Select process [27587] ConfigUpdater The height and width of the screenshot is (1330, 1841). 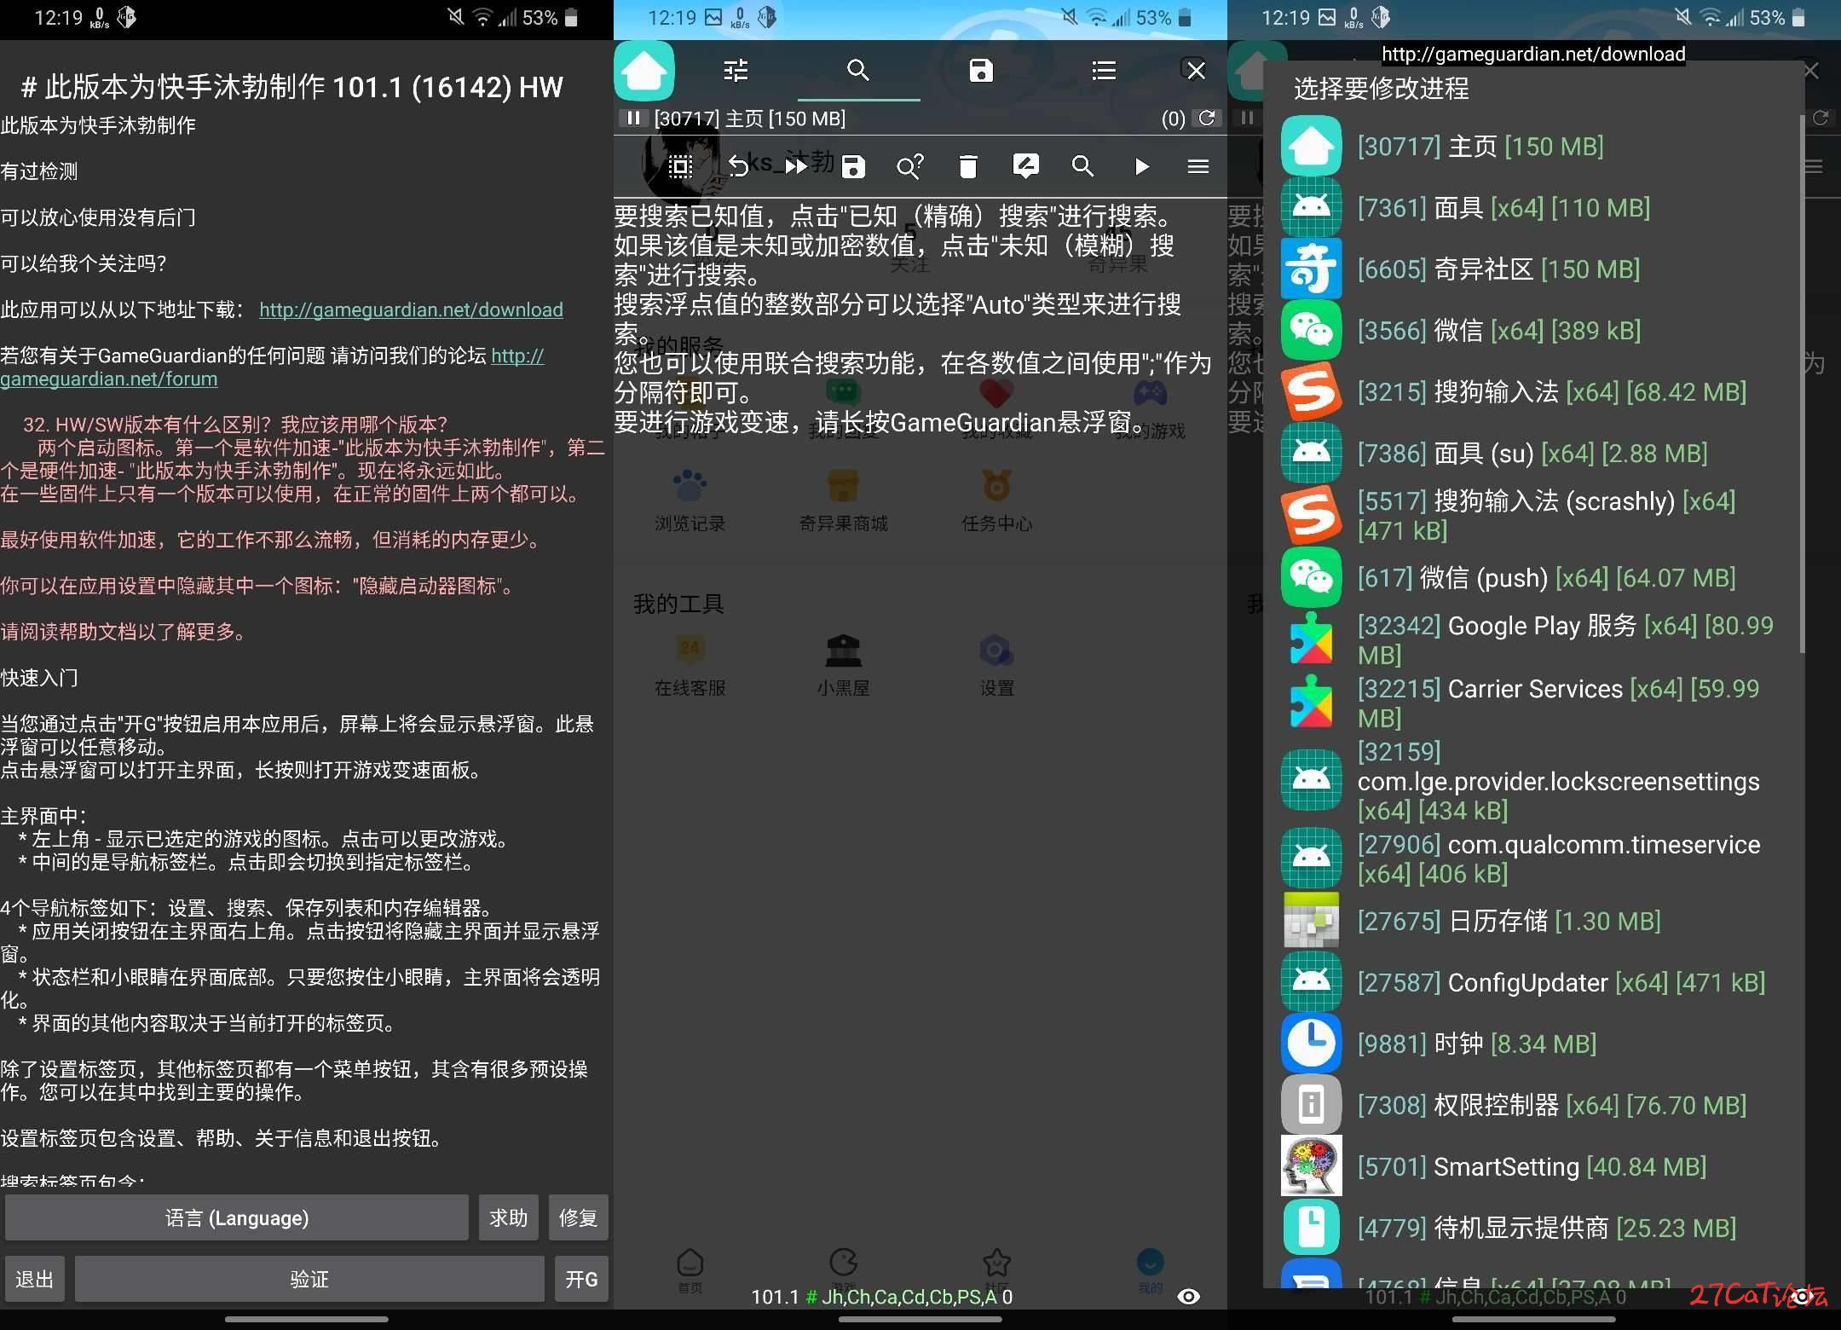point(1534,982)
